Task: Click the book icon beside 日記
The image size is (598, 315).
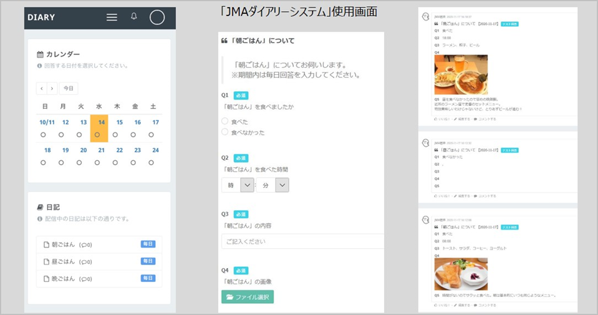Action: [x=40, y=207]
